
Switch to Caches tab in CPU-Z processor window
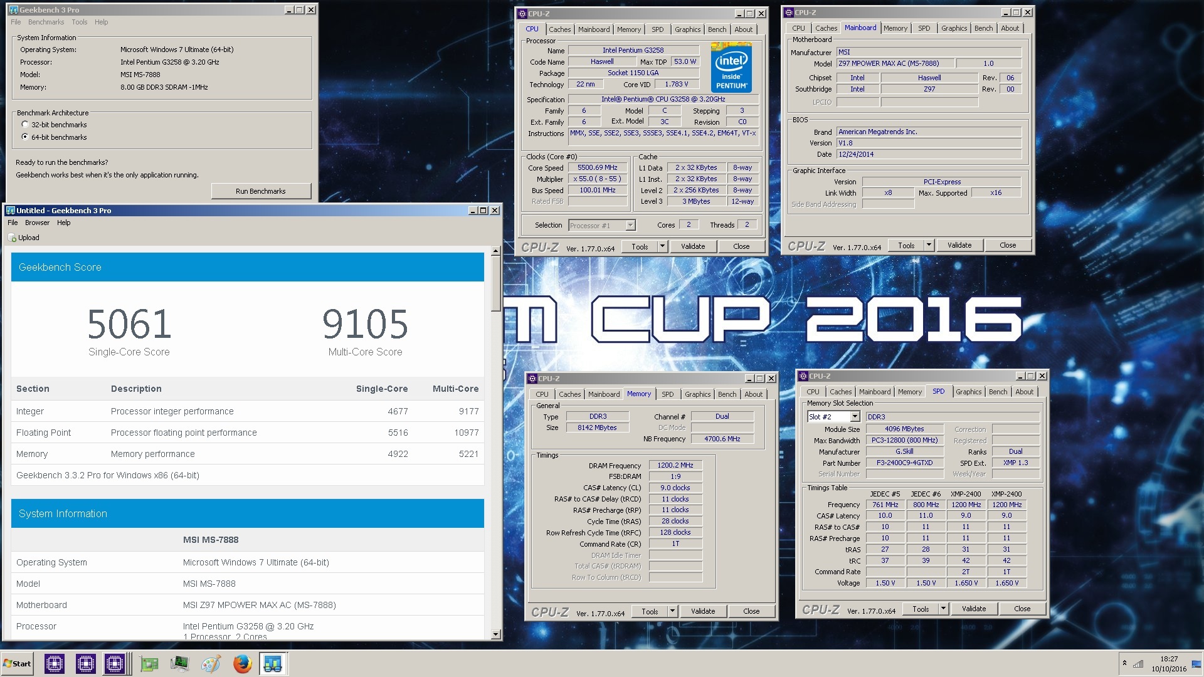[559, 29]
